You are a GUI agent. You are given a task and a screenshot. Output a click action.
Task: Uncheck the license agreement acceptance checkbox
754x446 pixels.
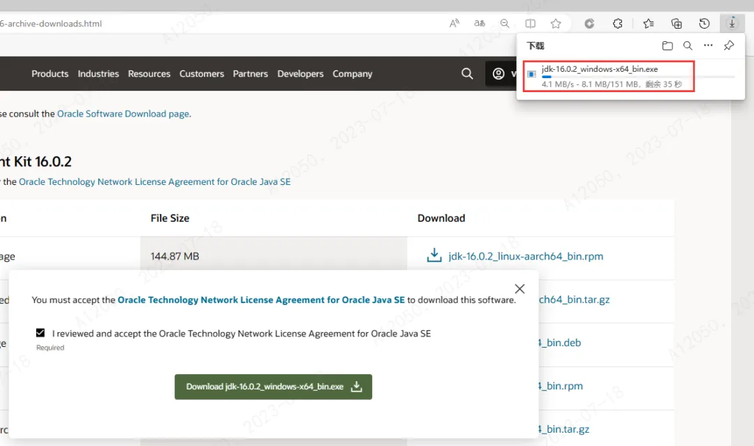coord(40,332)
